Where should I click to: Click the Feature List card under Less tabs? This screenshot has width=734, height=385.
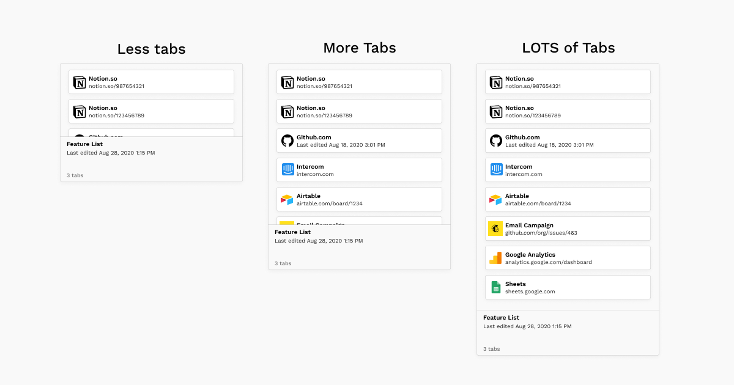coord(151,158)
